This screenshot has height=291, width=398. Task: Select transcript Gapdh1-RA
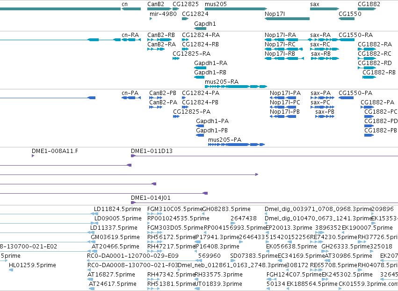coord(210,63)
